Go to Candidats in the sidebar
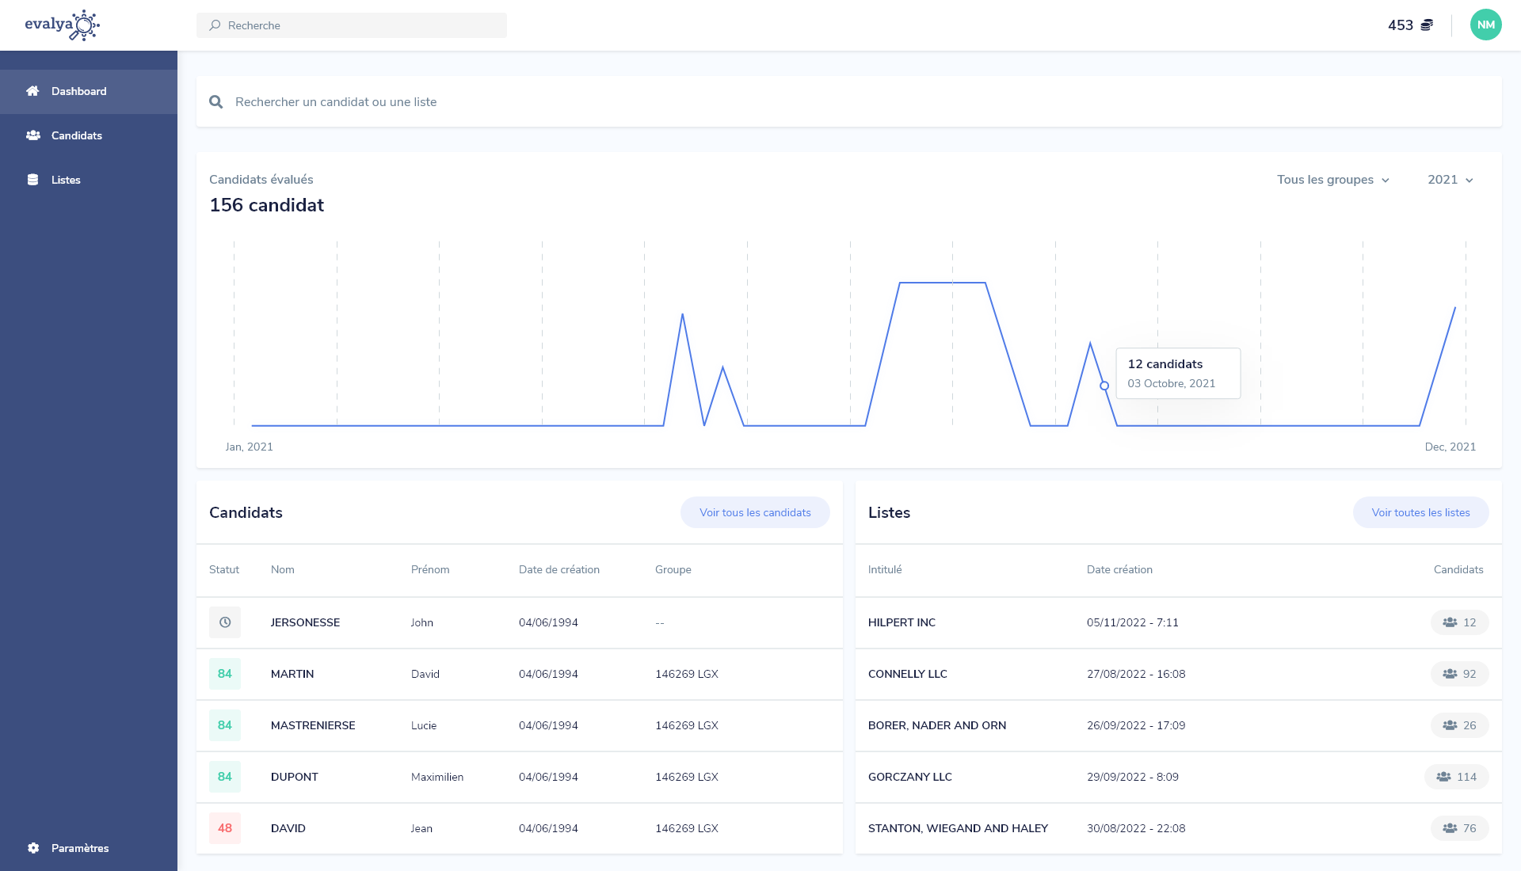The width and height of the screenshot is (1521, 871). (x=76, y=135)
